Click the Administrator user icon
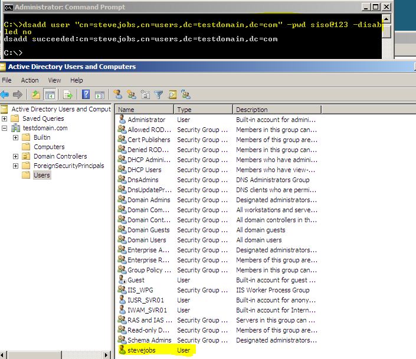 click(122, 119)
